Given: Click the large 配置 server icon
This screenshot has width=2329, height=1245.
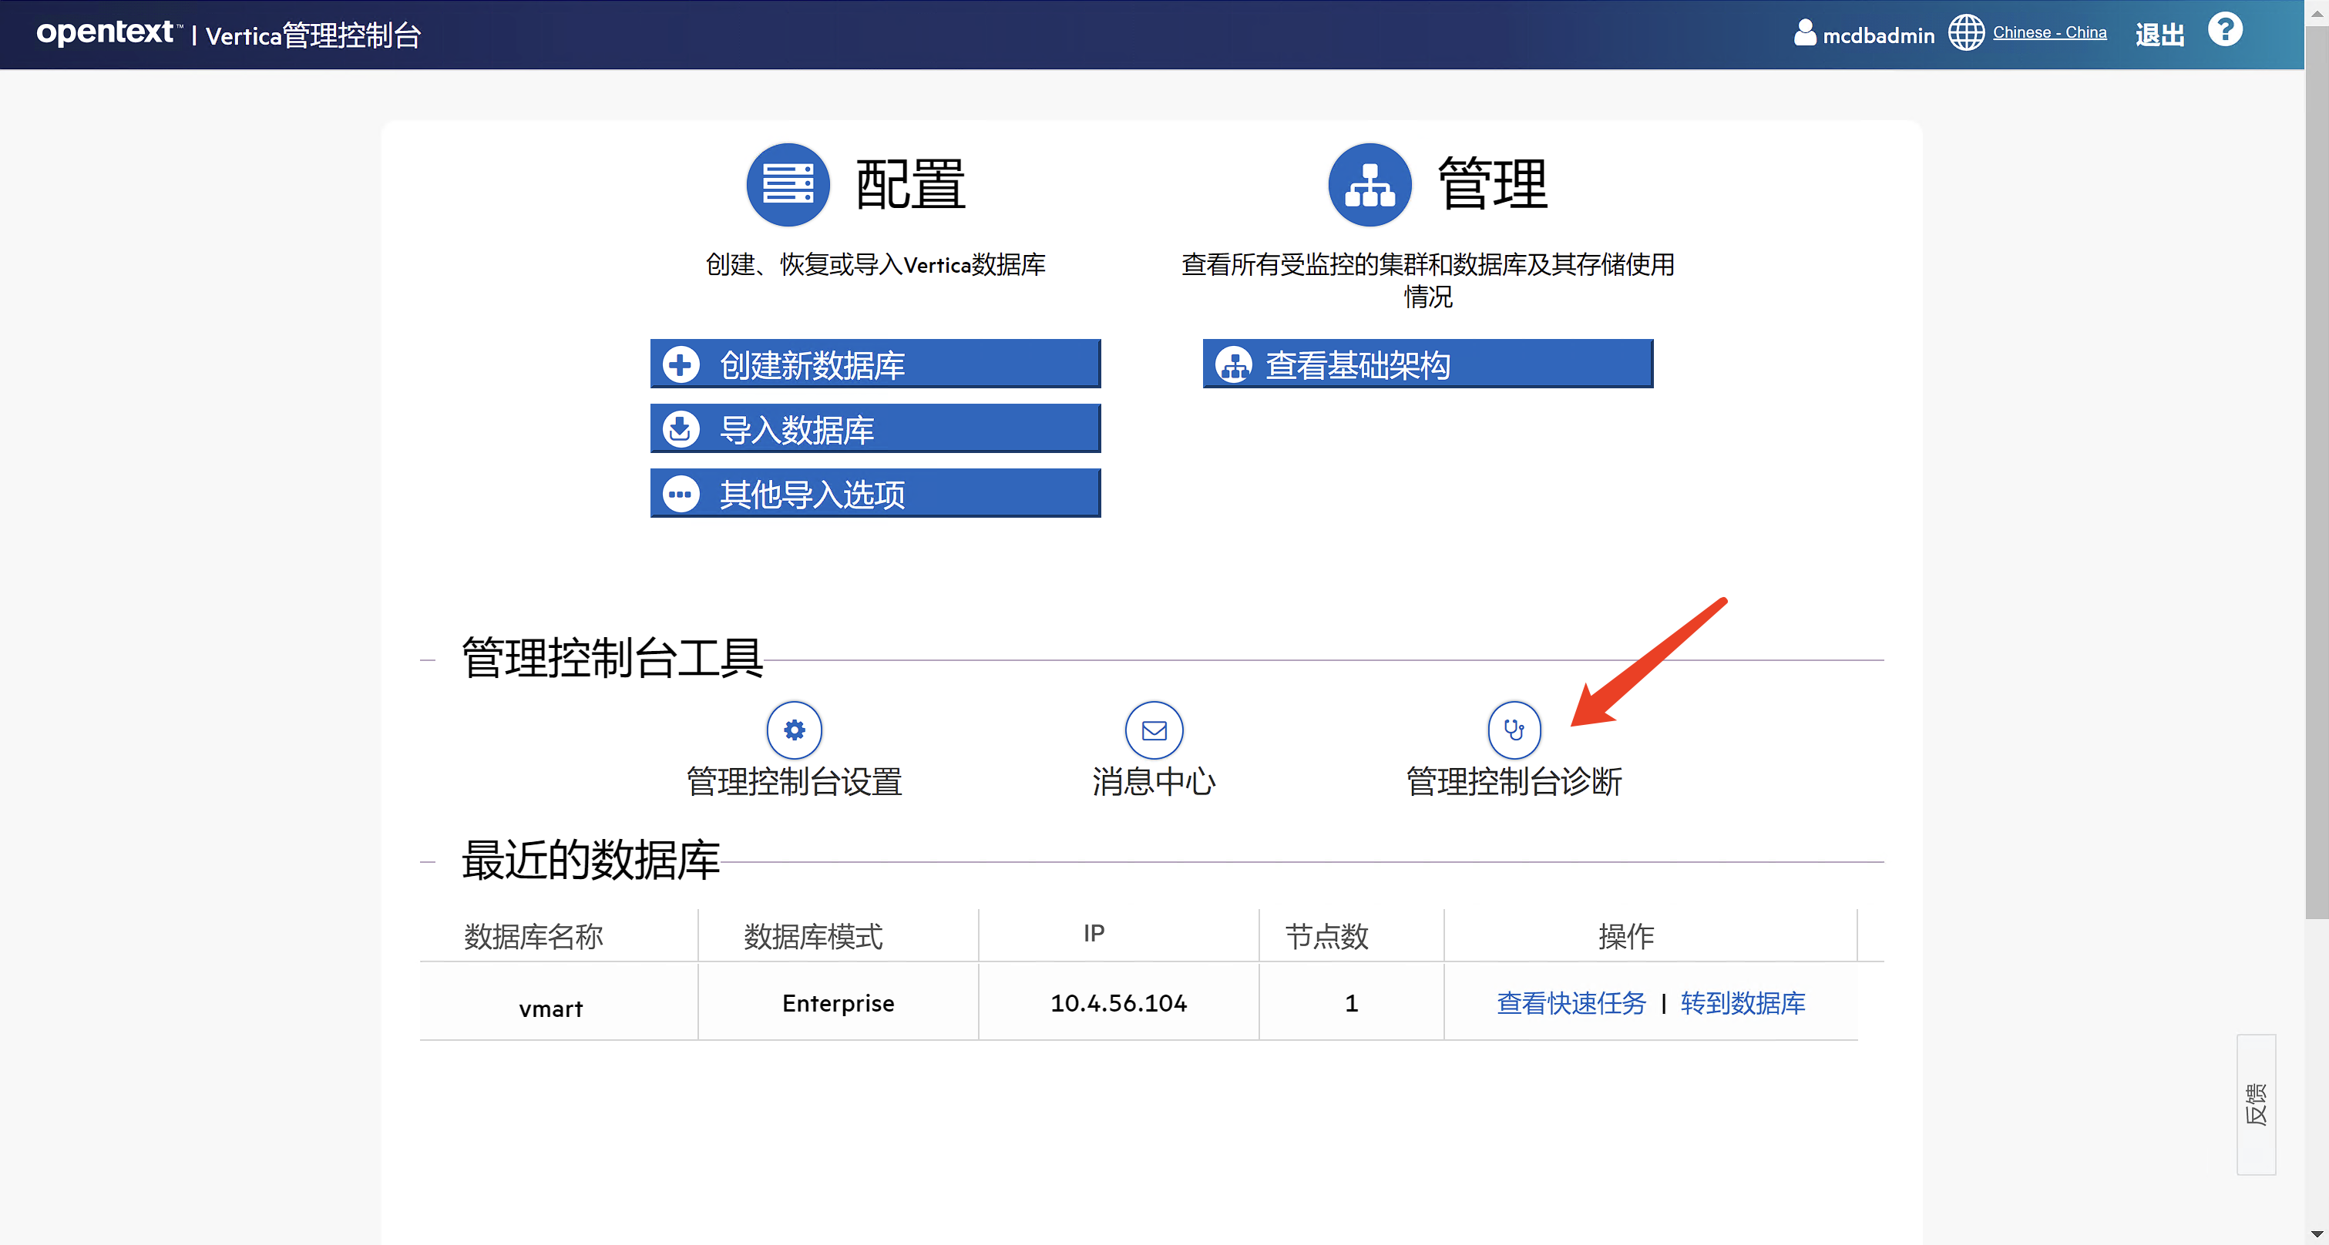Looking at the screenshot, I should pos(788,185).
